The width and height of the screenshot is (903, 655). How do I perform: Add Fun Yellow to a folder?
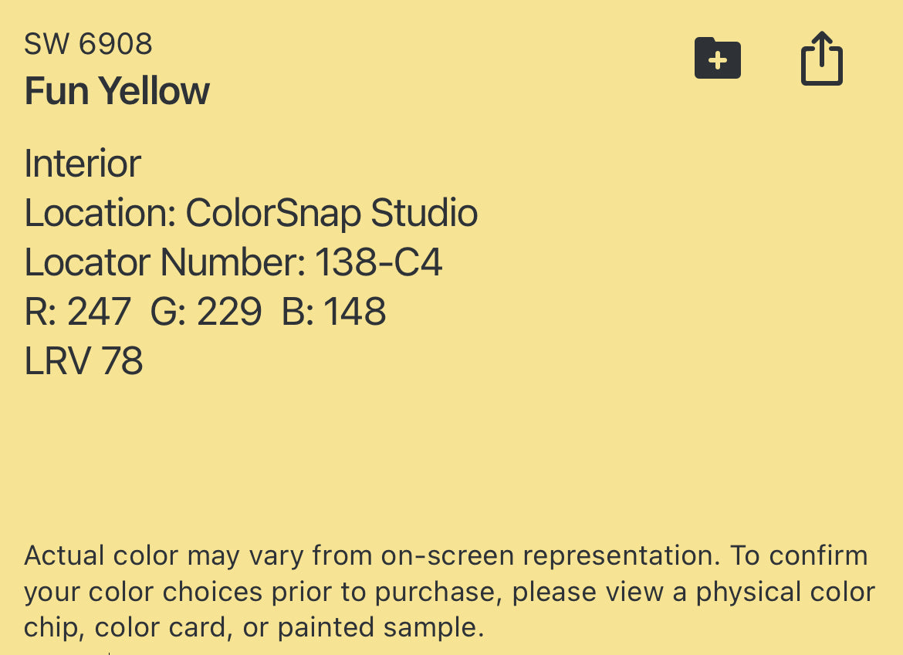[x=718, y=58]
